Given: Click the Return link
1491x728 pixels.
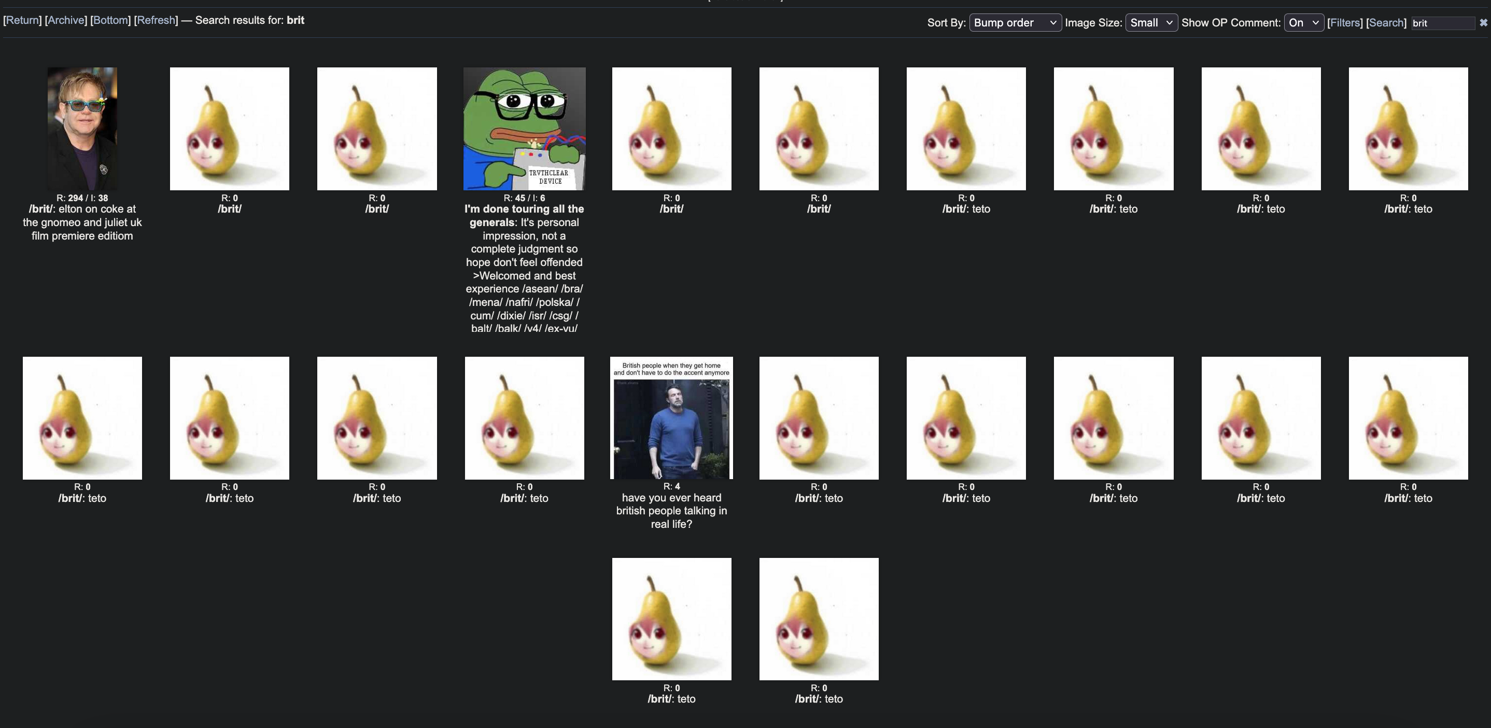Looking at the screenshot, I should [23, 20].
